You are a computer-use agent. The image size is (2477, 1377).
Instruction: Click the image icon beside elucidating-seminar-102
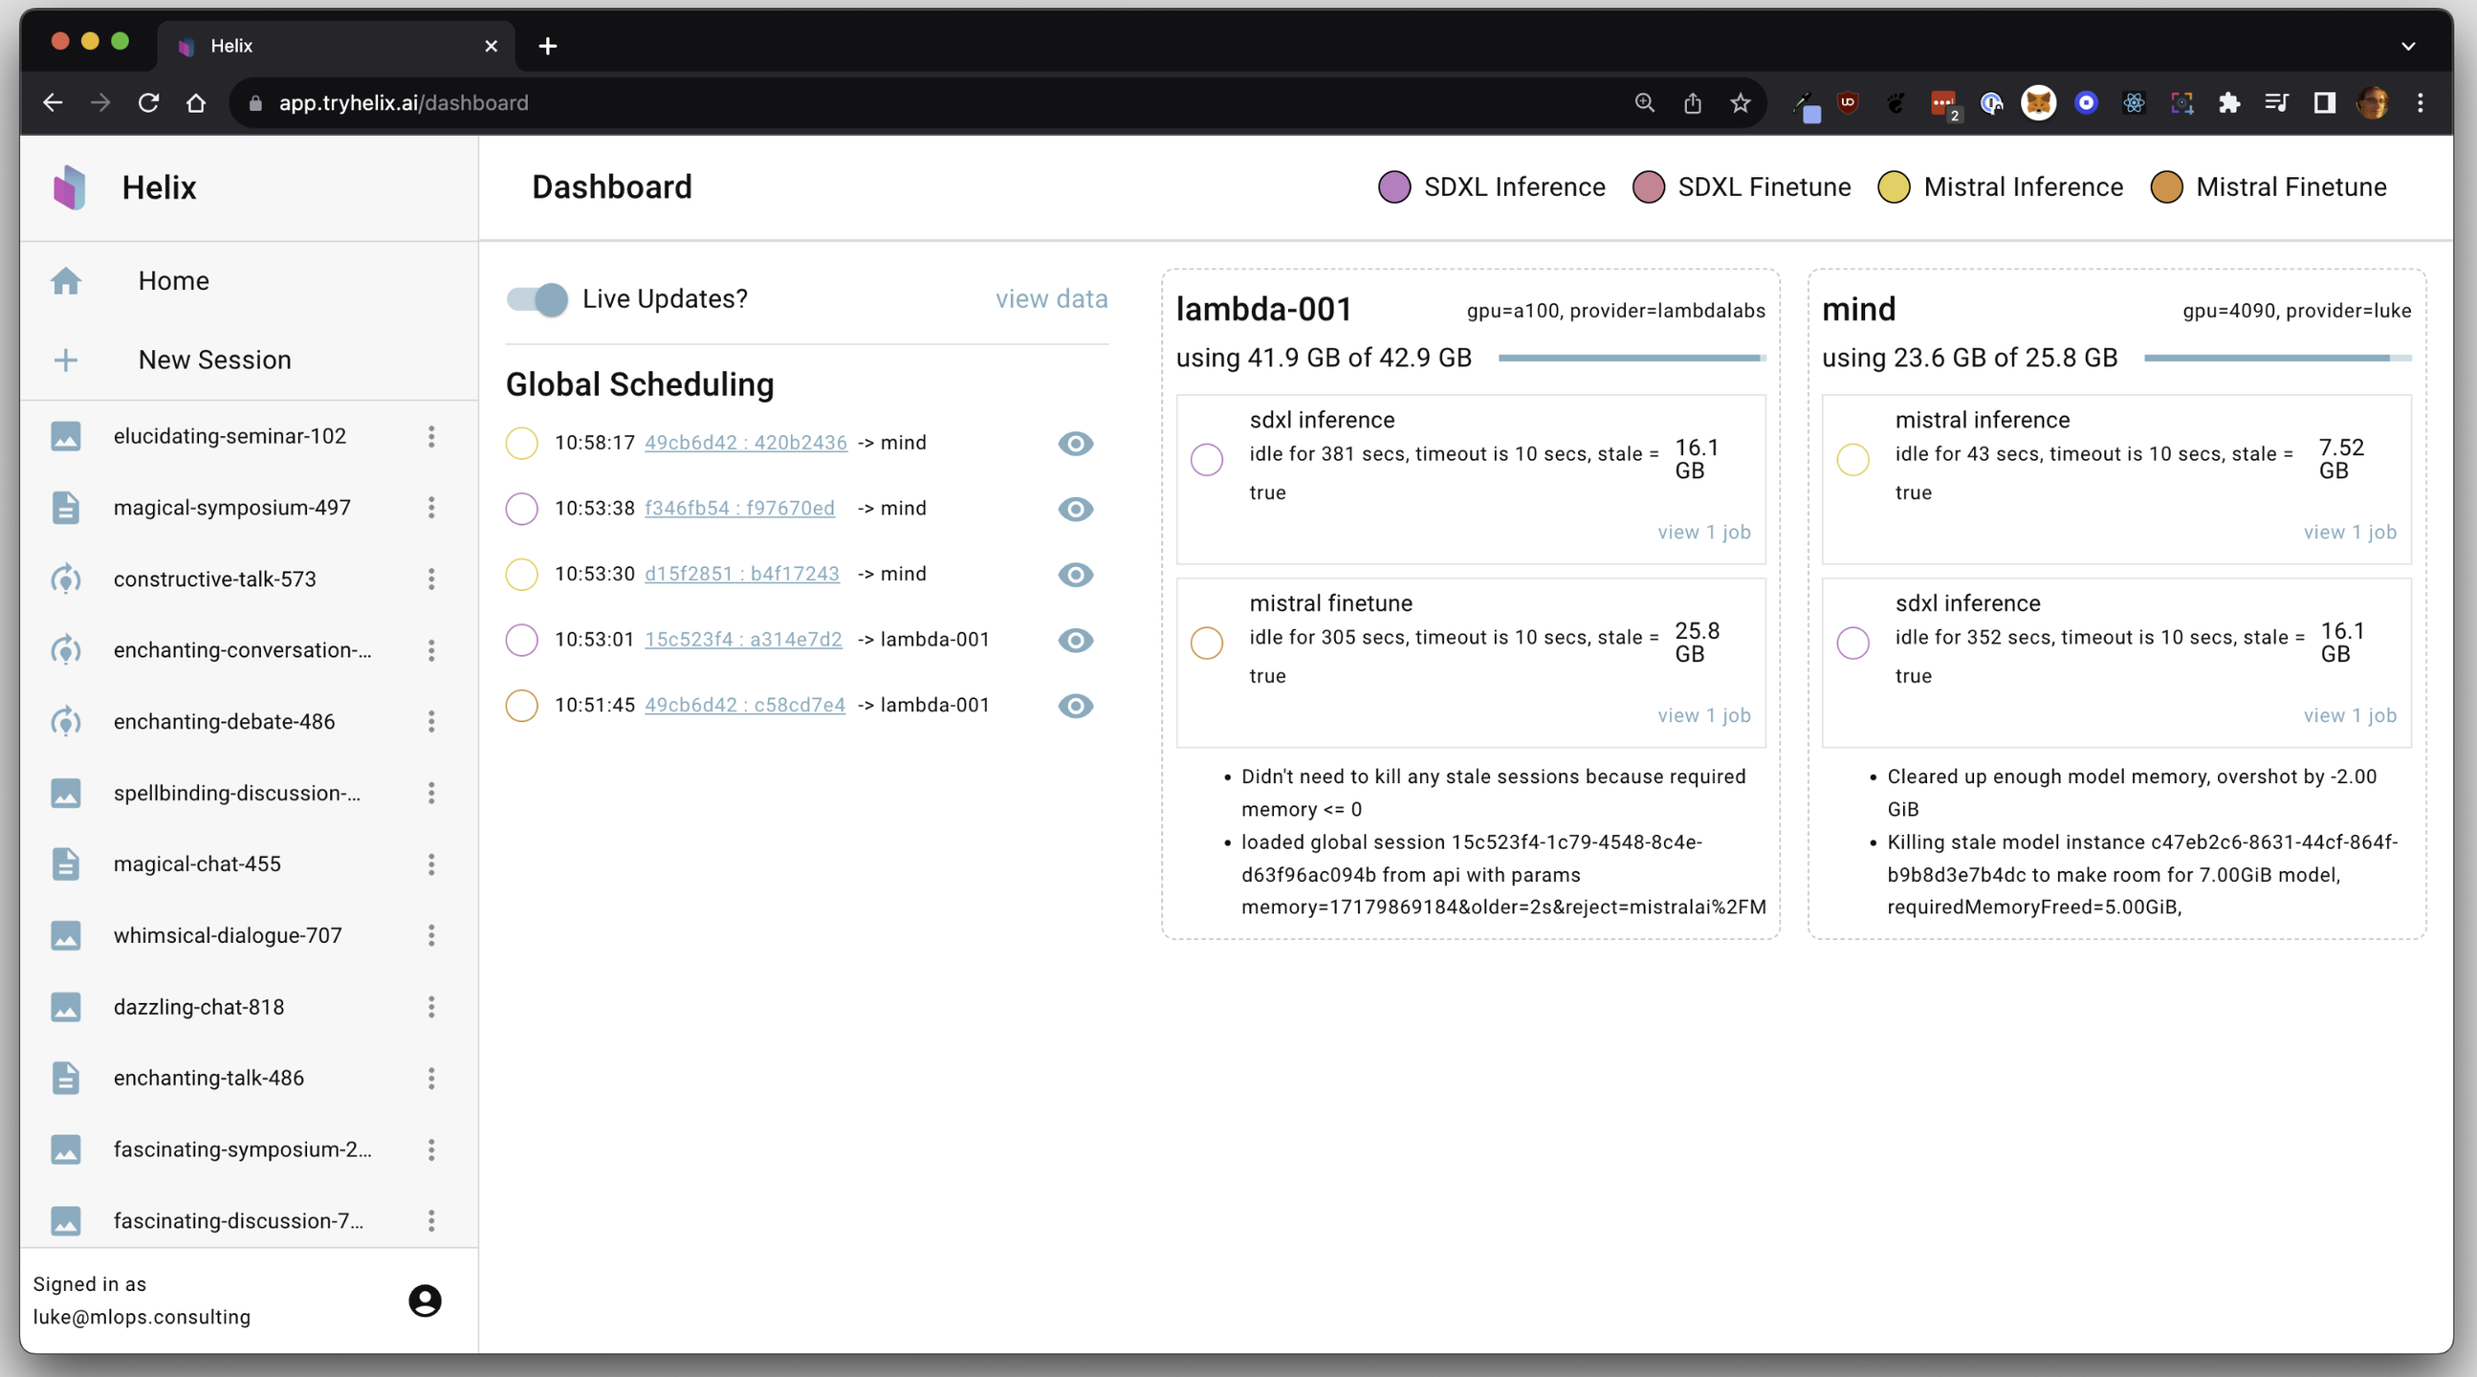tap(65, 437)
